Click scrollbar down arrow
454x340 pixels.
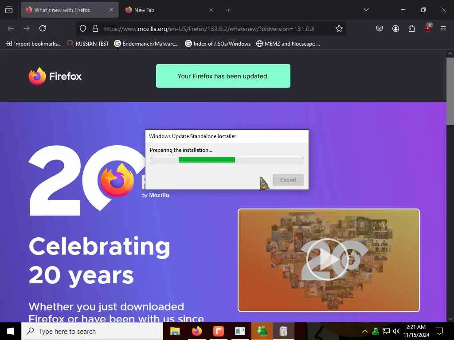450,319
